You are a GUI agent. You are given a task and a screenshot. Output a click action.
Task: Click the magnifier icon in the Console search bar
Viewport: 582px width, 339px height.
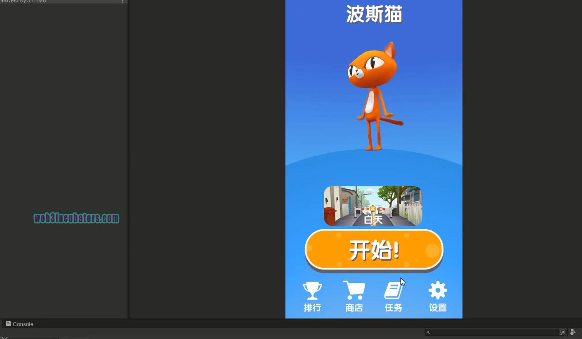(429, 332)
